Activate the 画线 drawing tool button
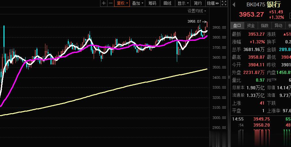 [167, 3]
